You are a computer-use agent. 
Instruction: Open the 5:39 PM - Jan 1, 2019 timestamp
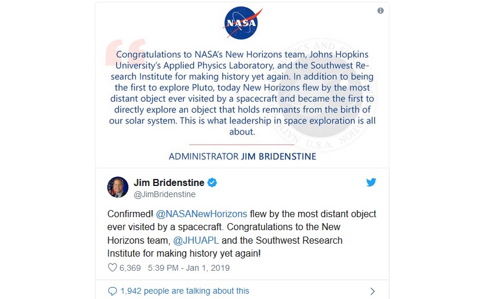pos(193,268)
